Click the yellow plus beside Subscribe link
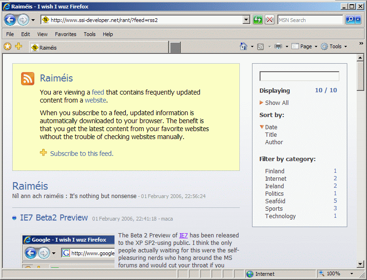 click(x=43, y=153)
